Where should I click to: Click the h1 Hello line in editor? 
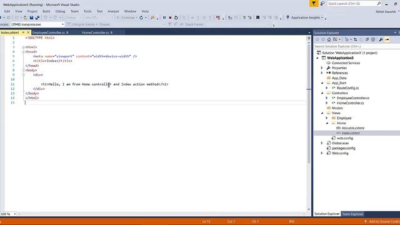tap(104, 84)
